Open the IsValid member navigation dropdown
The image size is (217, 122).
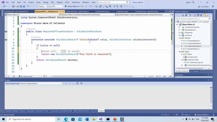[x=143, y=15]
